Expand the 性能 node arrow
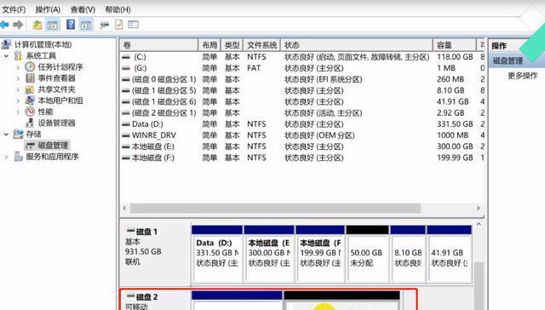Viewport: 545px width, 310px height. point(18,112)
